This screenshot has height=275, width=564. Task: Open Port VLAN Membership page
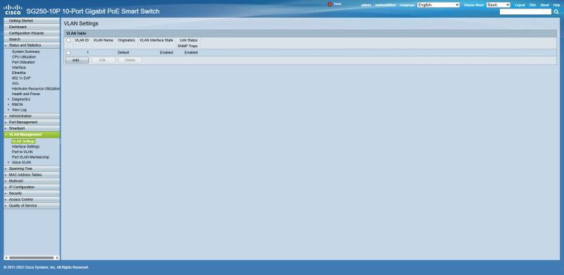(x=30, y=157)
